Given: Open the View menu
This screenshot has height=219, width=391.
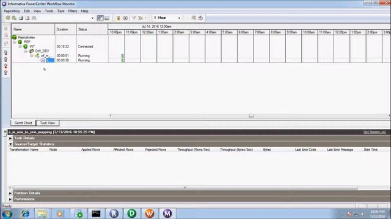Looking at the screenshot, I should [37, 11].
